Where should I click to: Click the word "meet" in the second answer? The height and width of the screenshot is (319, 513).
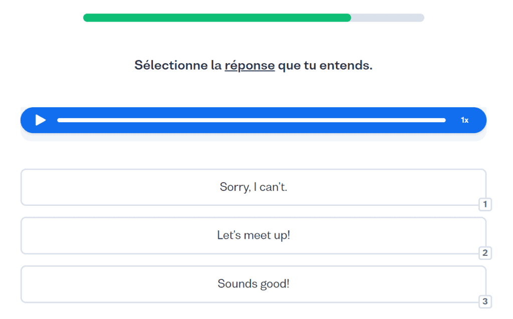[257, 235]
